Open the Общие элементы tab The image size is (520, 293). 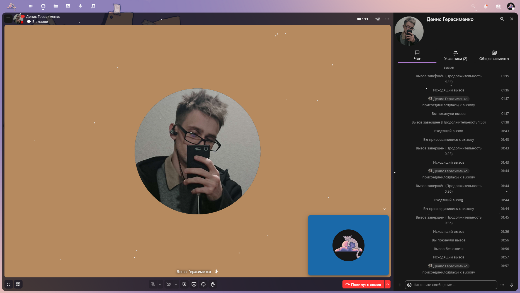494,55
